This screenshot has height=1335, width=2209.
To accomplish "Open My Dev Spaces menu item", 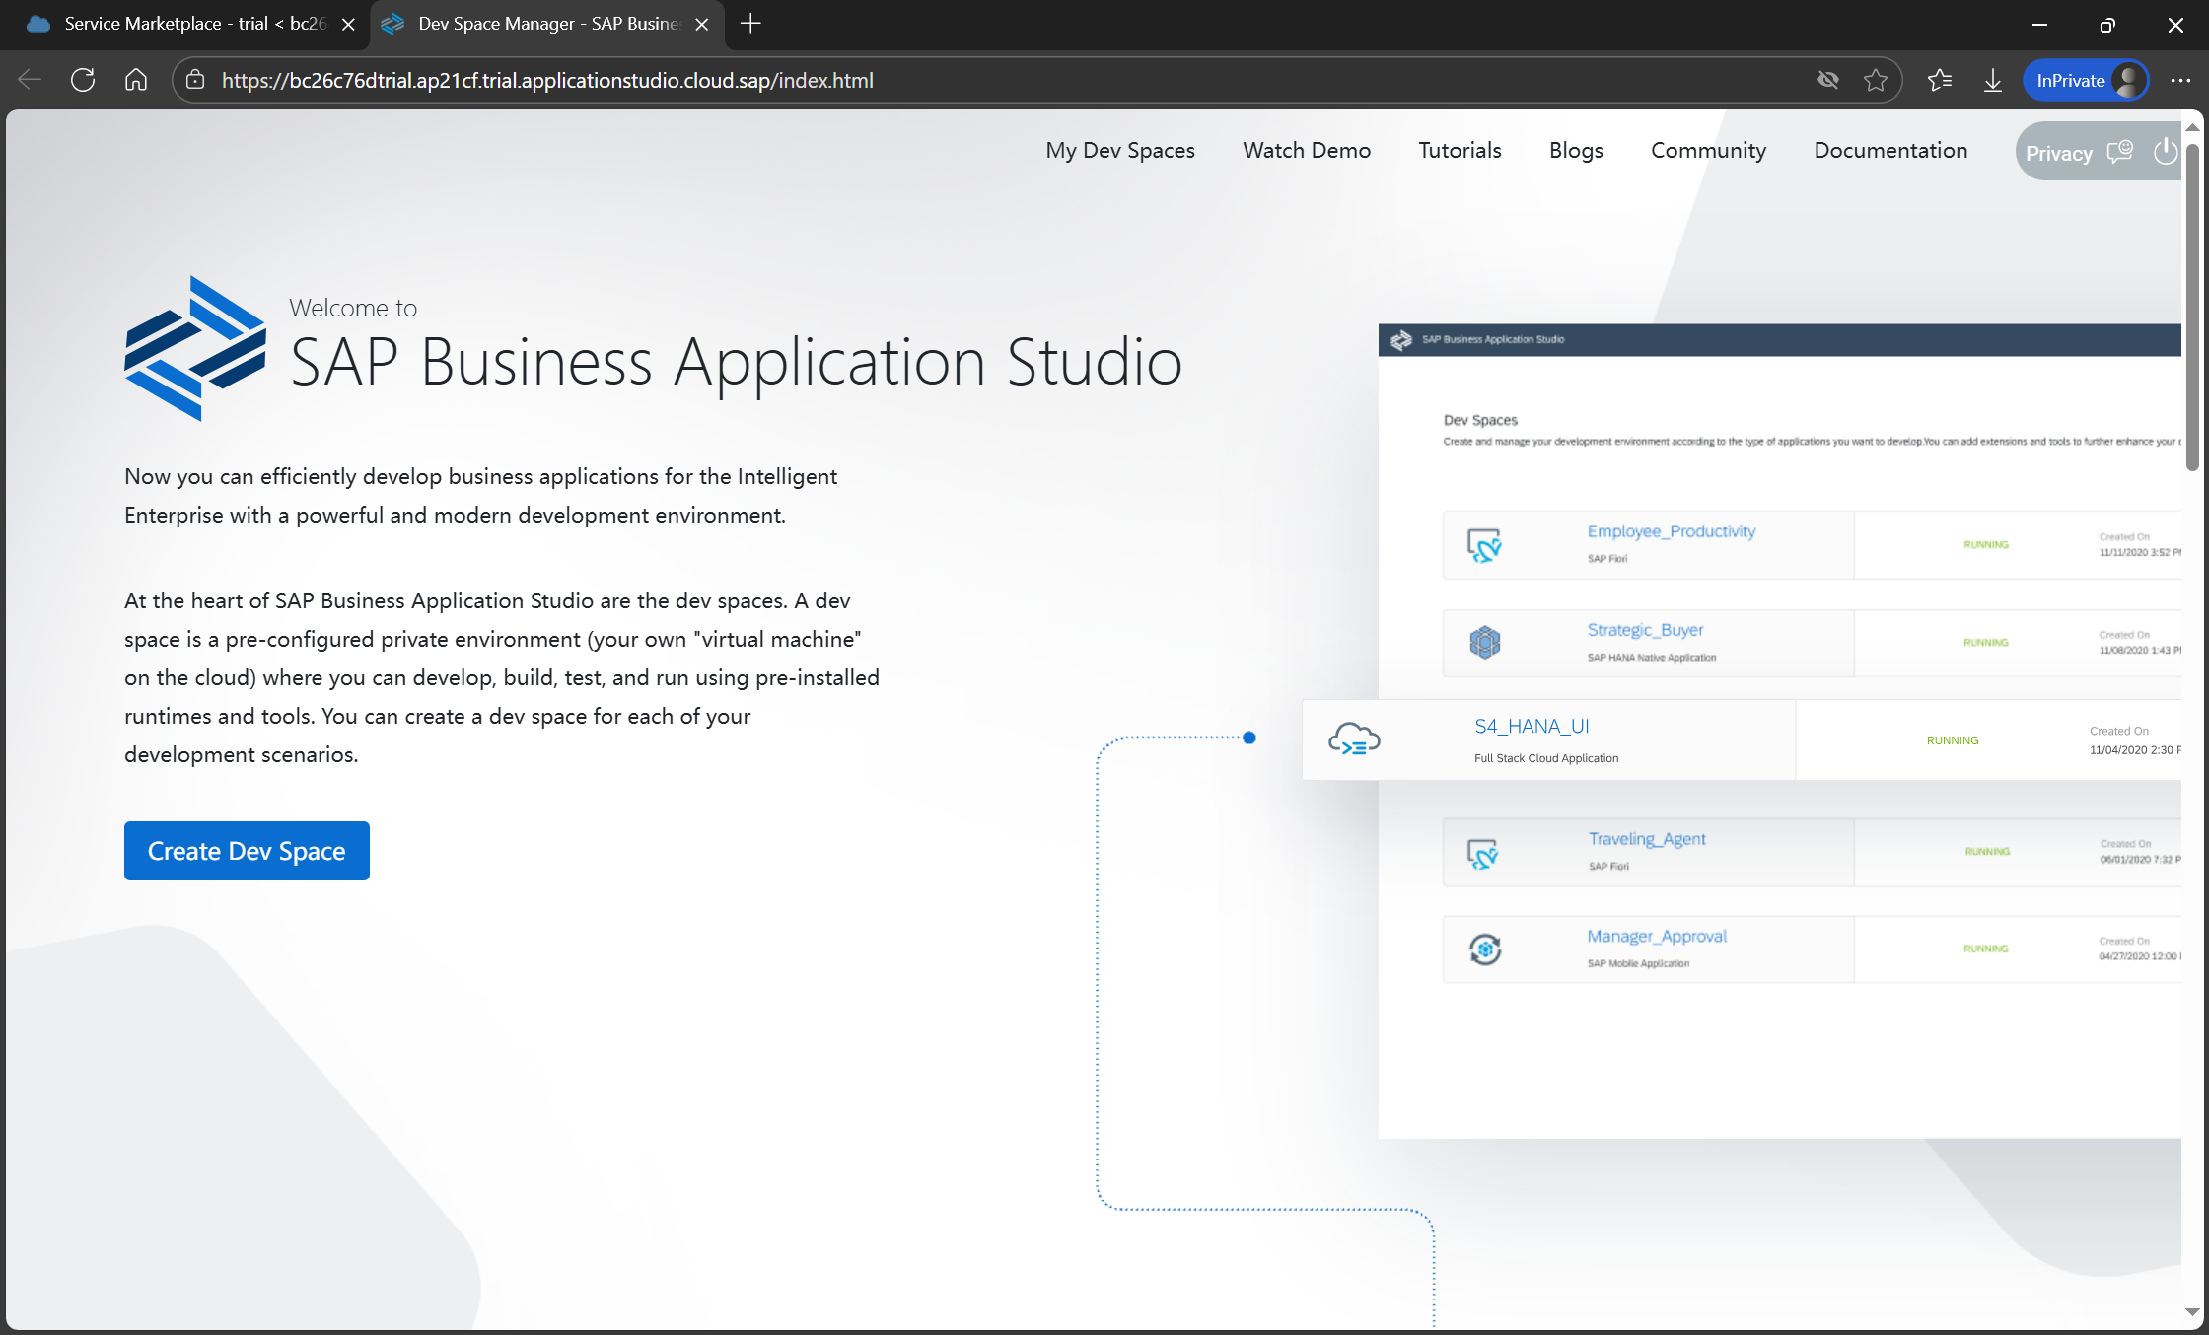I will [x=1120, y=150].
